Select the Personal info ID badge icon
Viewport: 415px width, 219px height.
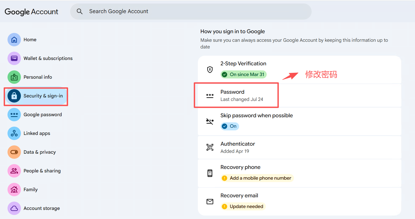pyautogui.click(x=14, y=77)
